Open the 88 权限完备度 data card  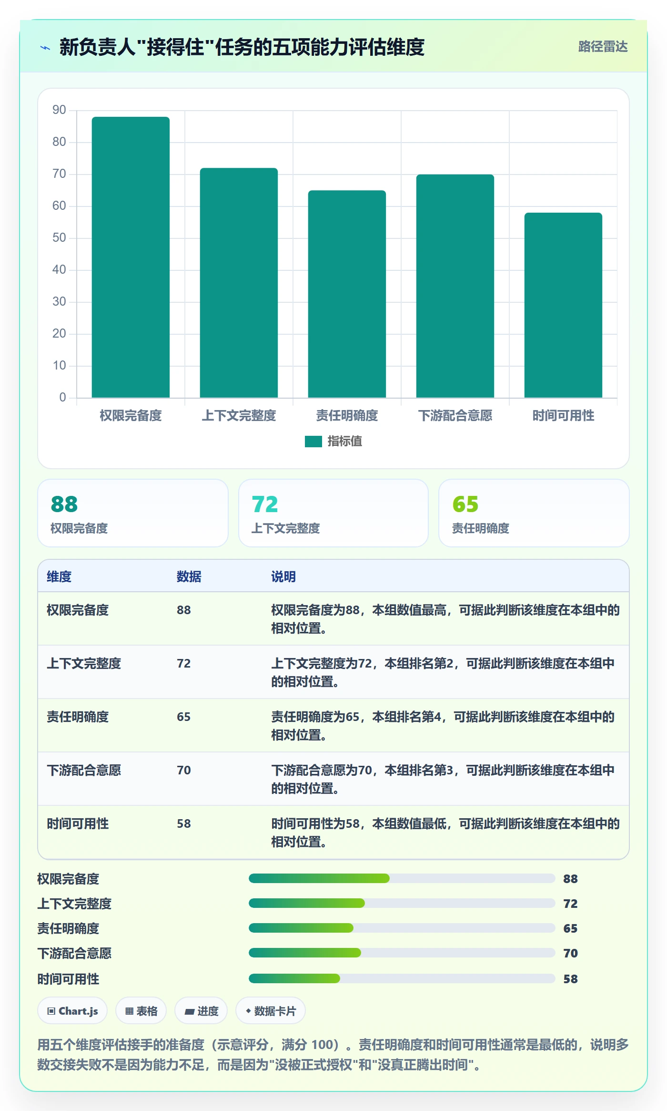pos(133,513)
